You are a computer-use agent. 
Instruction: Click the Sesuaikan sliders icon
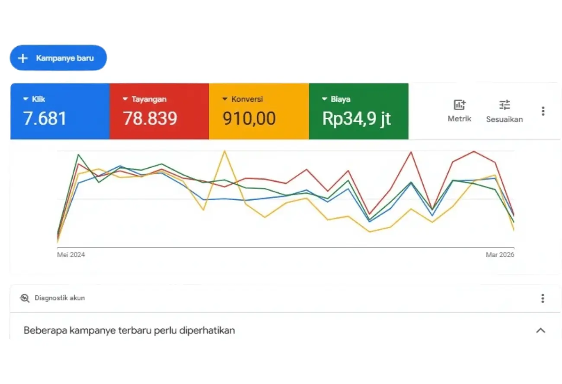(x=505, y=105)
